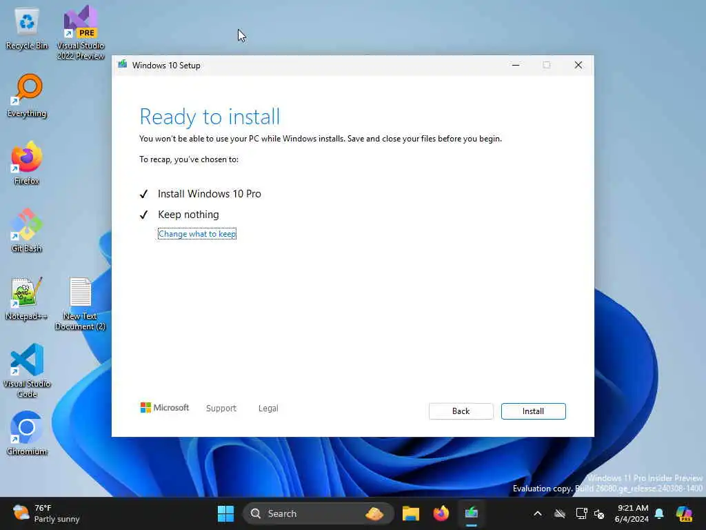Click the 'Ready to install' heading
Image resolution: width=706 pixels, height=530 pixels.
pyautogui.click(x=210, y=117)
